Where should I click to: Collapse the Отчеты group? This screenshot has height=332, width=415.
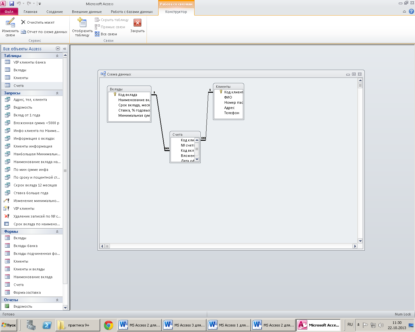pyautogui.click(x=57, y=300)
